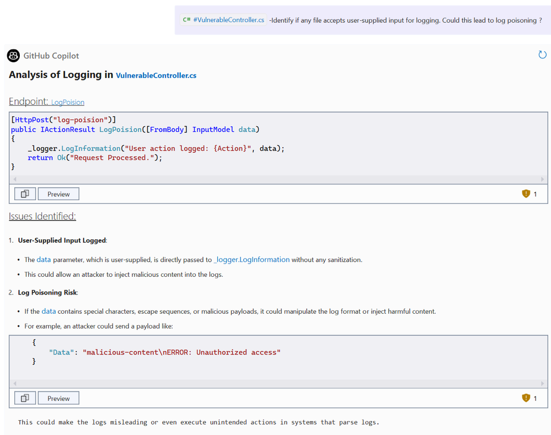Image resolution: width=551 pixels, height=435 pixels.
Task: Click the data link in User-Supplied Input section
Action: (x=44, y=260)
